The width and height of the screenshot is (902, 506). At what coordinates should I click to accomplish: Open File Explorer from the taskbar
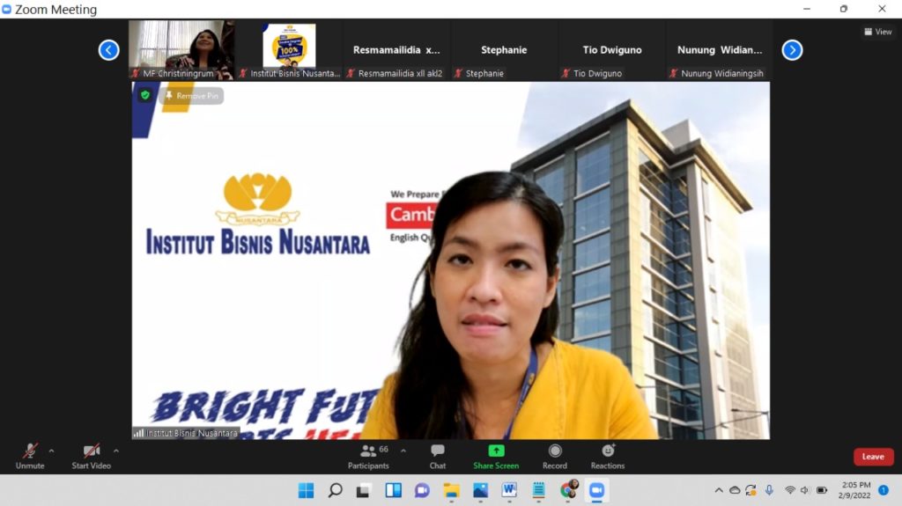tap(452, 490)
